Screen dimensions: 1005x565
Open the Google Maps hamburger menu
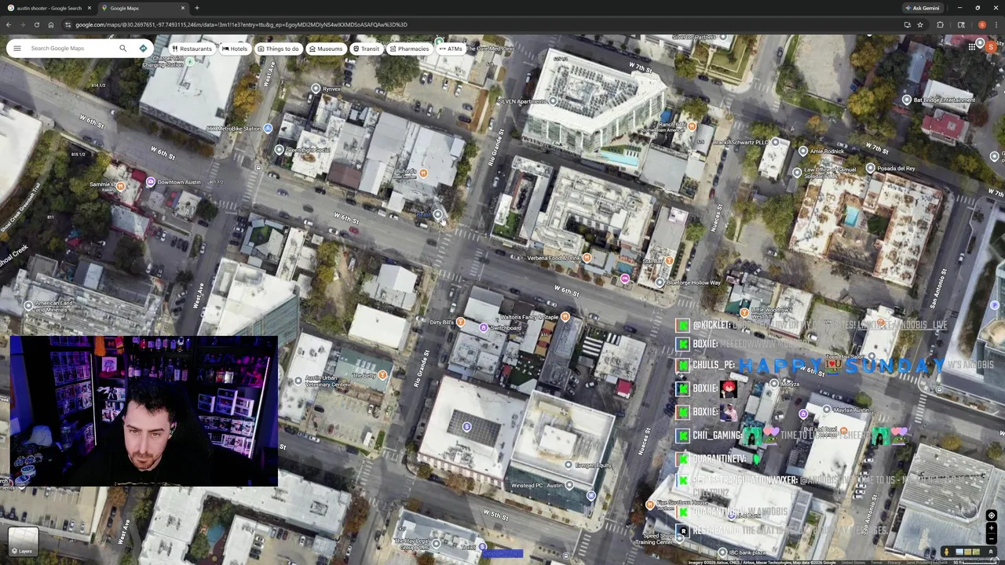(x=16, y=49)
